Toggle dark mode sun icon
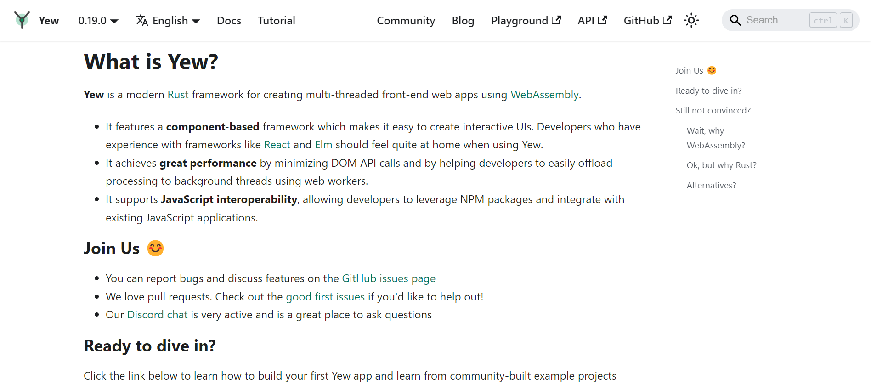 point(691,20)
